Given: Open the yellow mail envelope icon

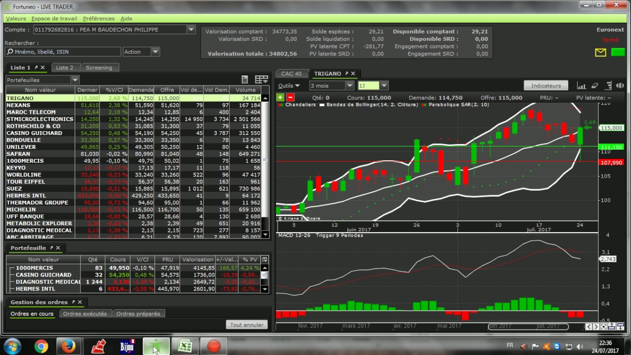Looking at the screenshot, I should [600, 52].
